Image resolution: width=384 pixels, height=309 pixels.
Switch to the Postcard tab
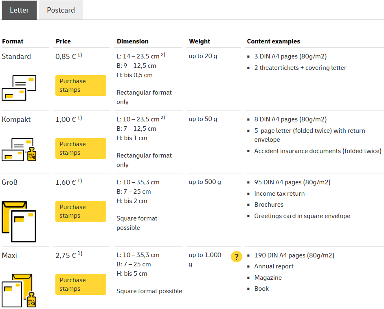(x=61, y=10)
